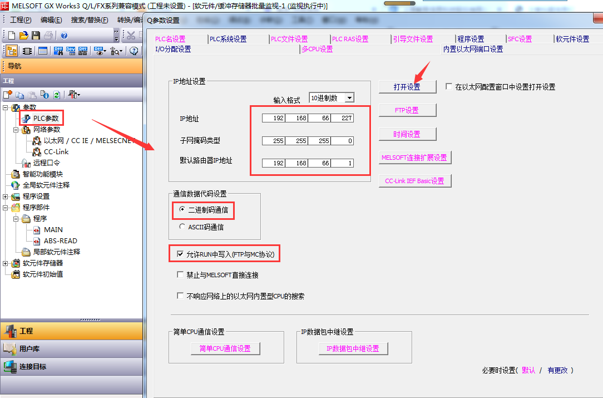This screenshot has width=603, height=398.
Task: Click the copy icon in project pane
Action: click(x=20, y=95)
